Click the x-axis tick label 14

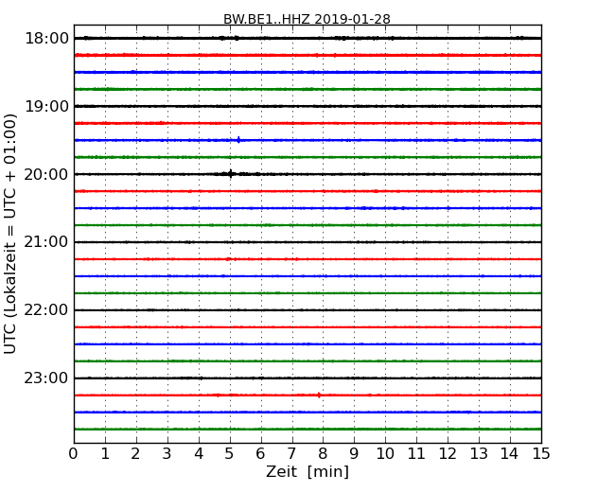pyautogui.click(x=509, y=453)
